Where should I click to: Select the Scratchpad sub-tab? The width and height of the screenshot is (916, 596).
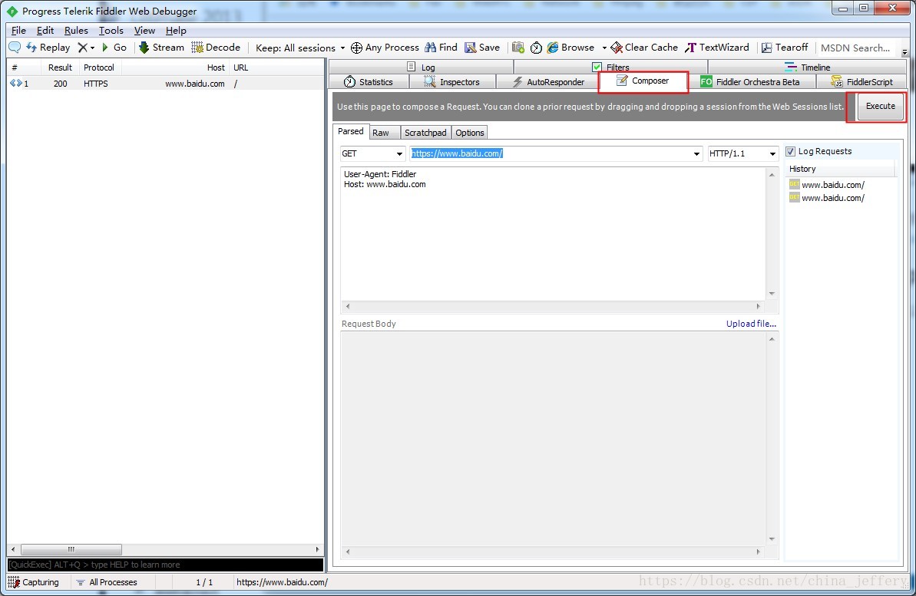(425, 133)
